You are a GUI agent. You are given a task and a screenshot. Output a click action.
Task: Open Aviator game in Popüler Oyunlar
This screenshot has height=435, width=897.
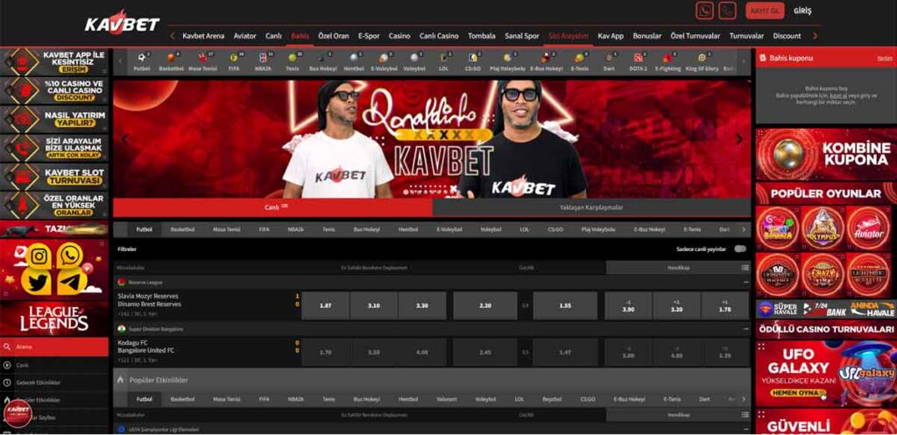pyautogui.click(x=868, y=228)
